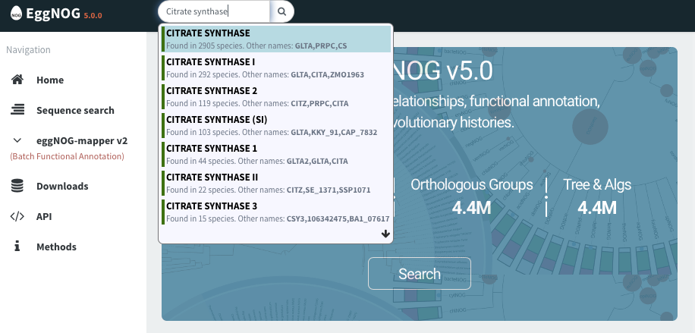Click the 5.0.0 version label
The width and height of the screenshot is (695, 333).
[x=93, y=15]
